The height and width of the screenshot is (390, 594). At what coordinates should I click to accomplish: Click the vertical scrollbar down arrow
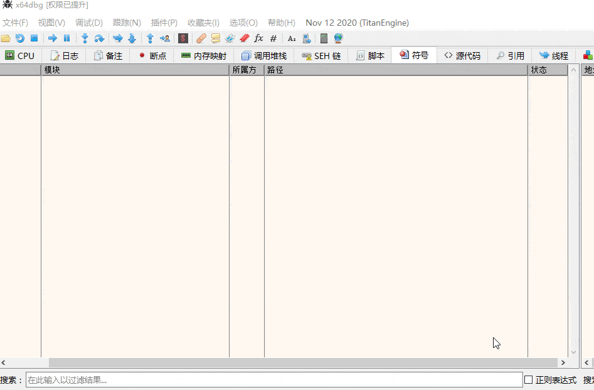[573, 352]
